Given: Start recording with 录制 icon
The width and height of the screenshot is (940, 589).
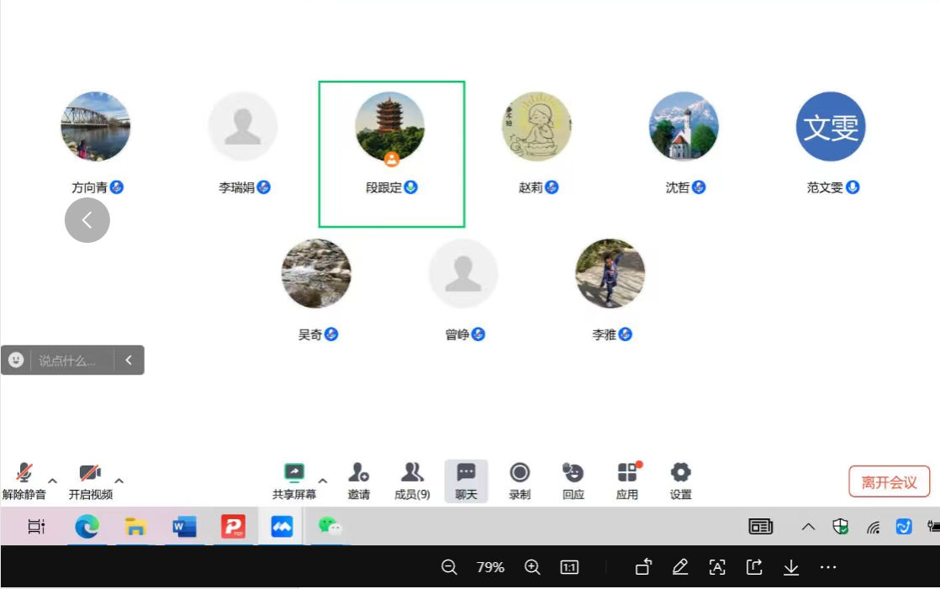Looking at the screenshot, I should pos(520,481).
